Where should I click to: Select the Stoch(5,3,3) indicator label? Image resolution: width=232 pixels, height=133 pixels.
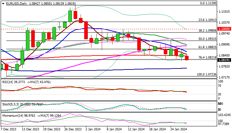(9, 104)
